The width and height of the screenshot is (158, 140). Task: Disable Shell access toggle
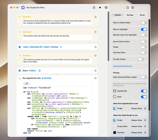pyautogui.click(x=144, y=97)
